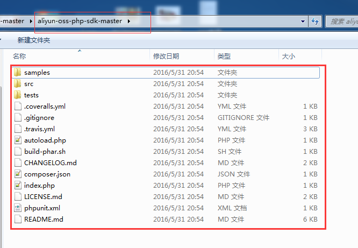This screenshot has width=358, height=248.
Task: Click the XML 文档 type cell
Action: pyautogui.click(x=232, y=208)
